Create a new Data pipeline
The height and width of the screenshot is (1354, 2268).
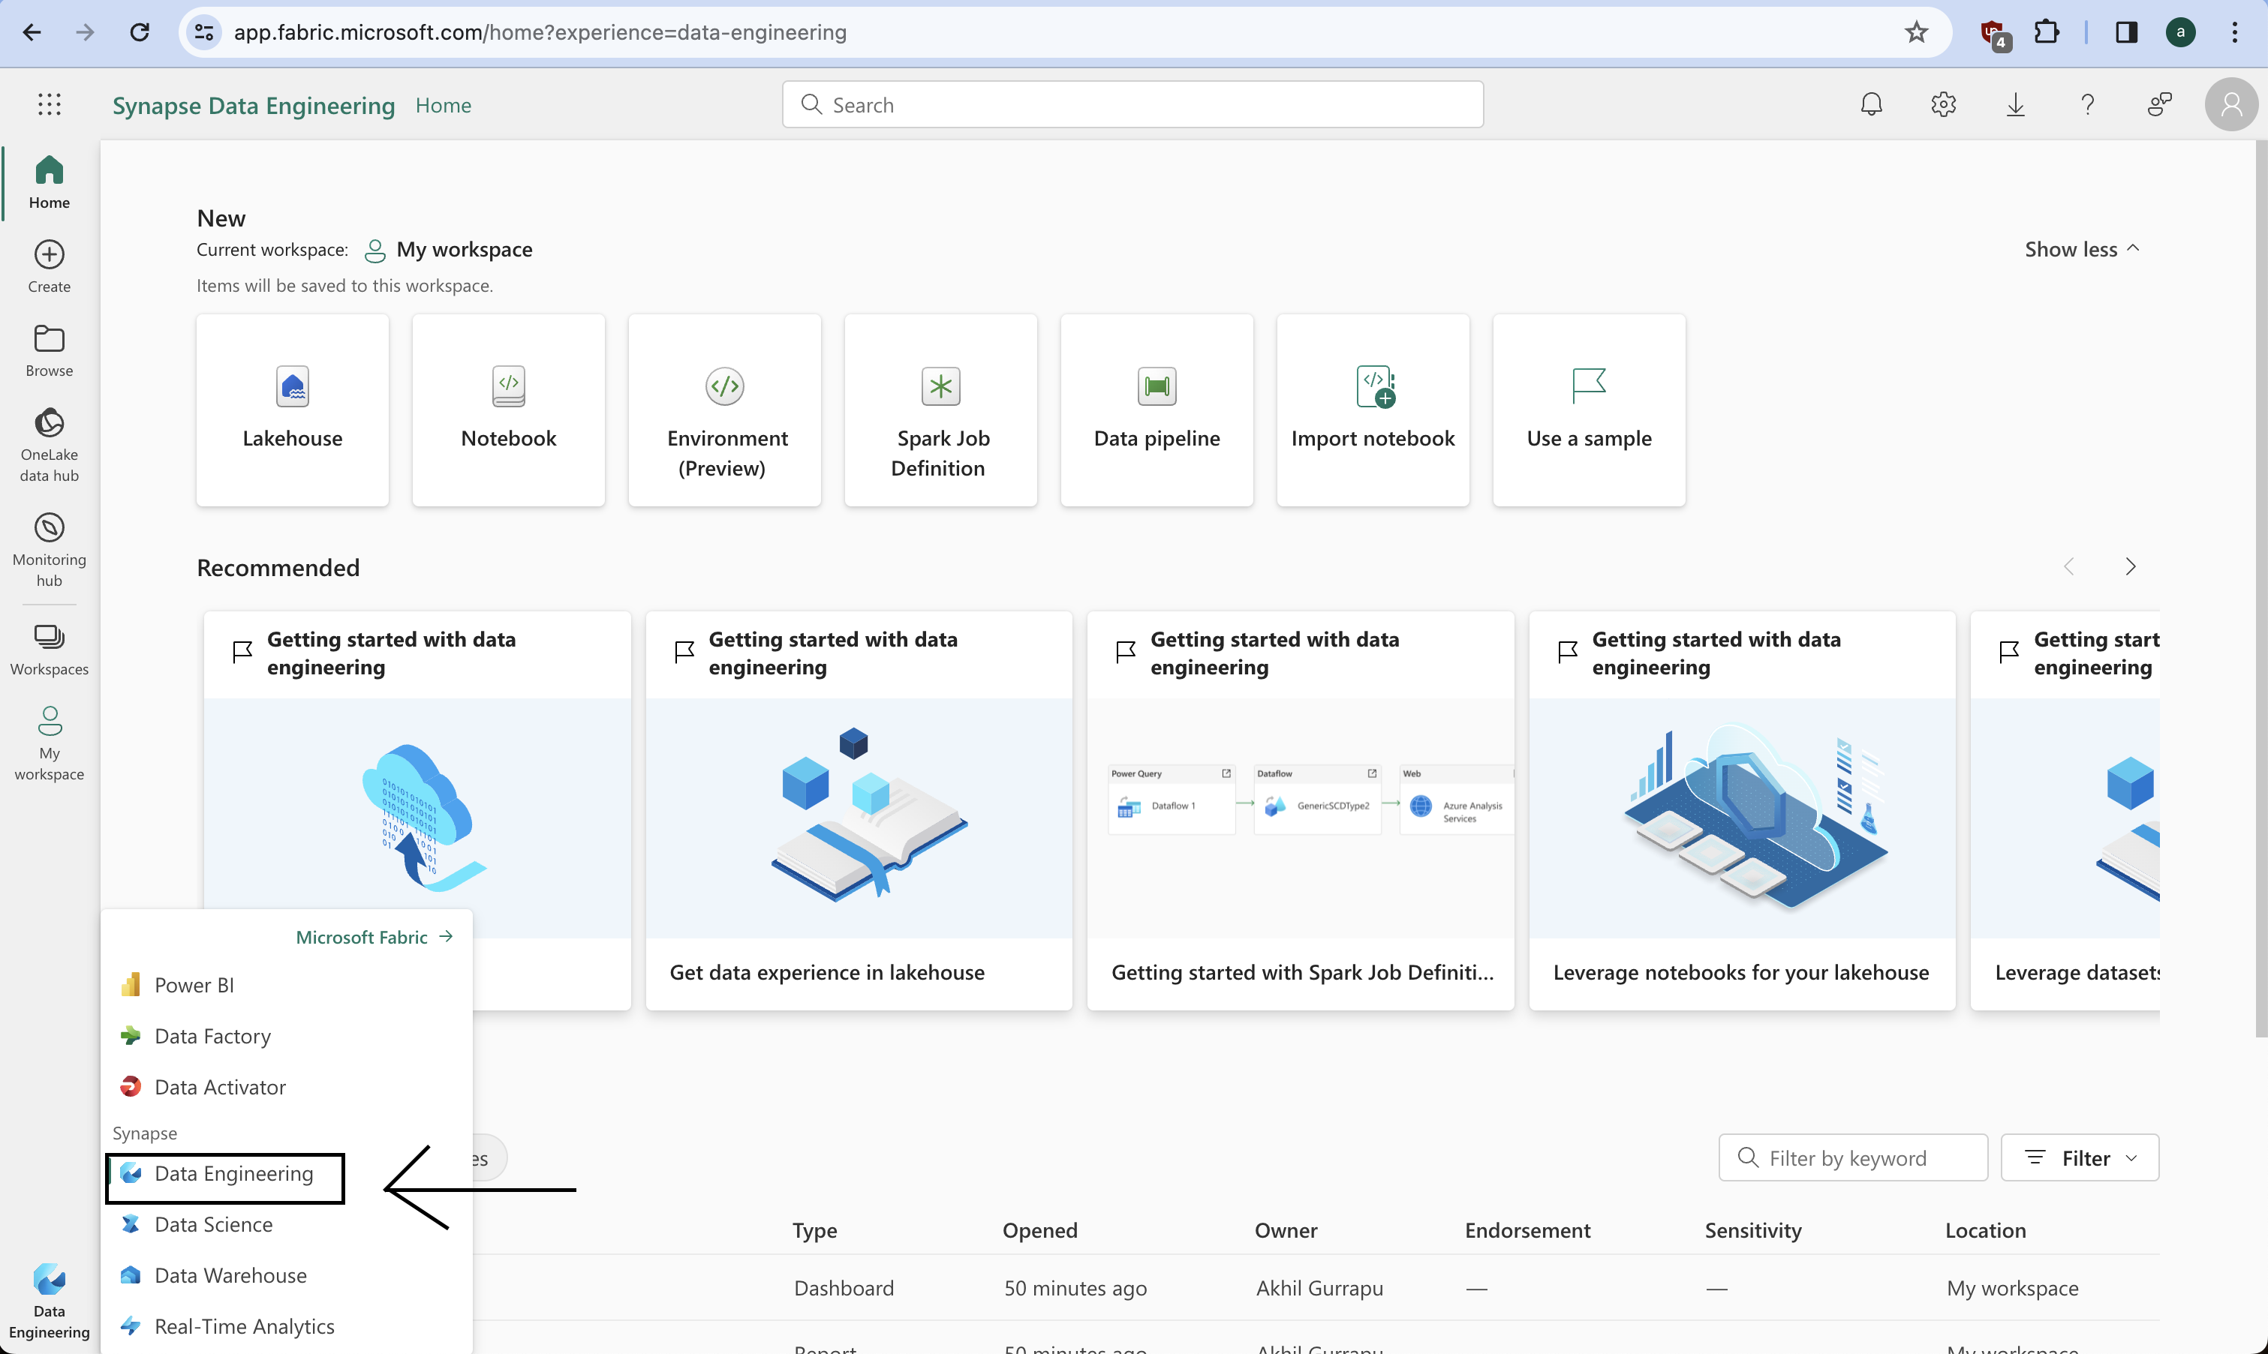[x=1157, y=410]
